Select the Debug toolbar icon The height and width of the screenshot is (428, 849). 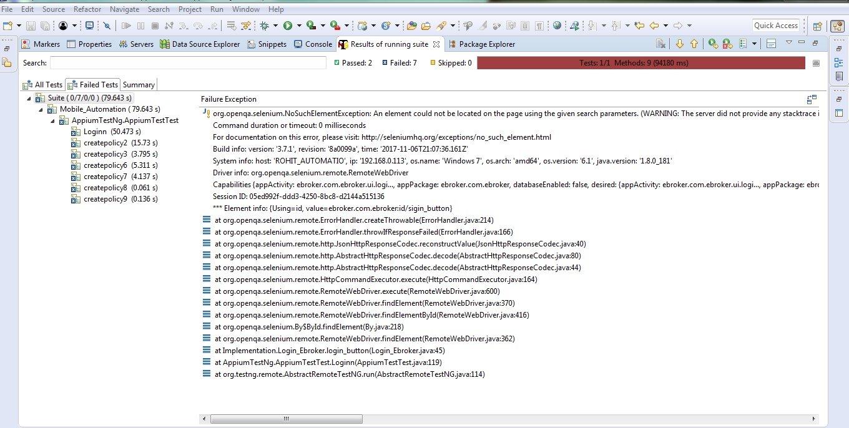(x=266, y=26)
